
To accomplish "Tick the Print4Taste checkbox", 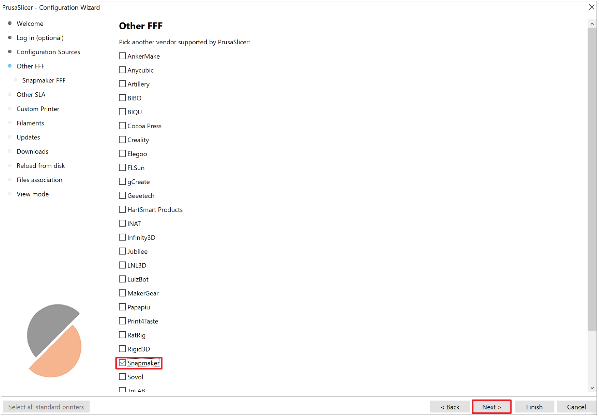I will tap(122, 321).
